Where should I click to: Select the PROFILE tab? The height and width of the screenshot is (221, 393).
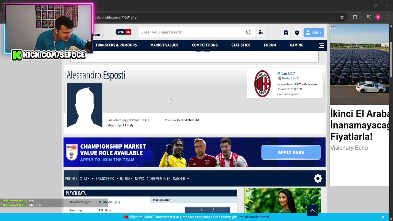pyautogui.click(x=71, y=179)
